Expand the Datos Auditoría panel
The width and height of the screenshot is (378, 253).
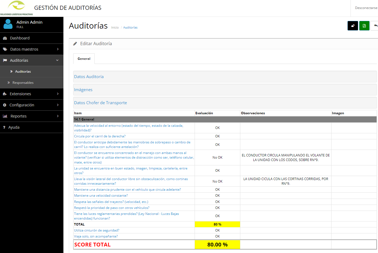89,77
